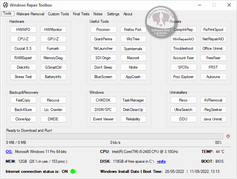Launch GPU-Z
This screenshot has height=179, width=237.
point(53,39)
